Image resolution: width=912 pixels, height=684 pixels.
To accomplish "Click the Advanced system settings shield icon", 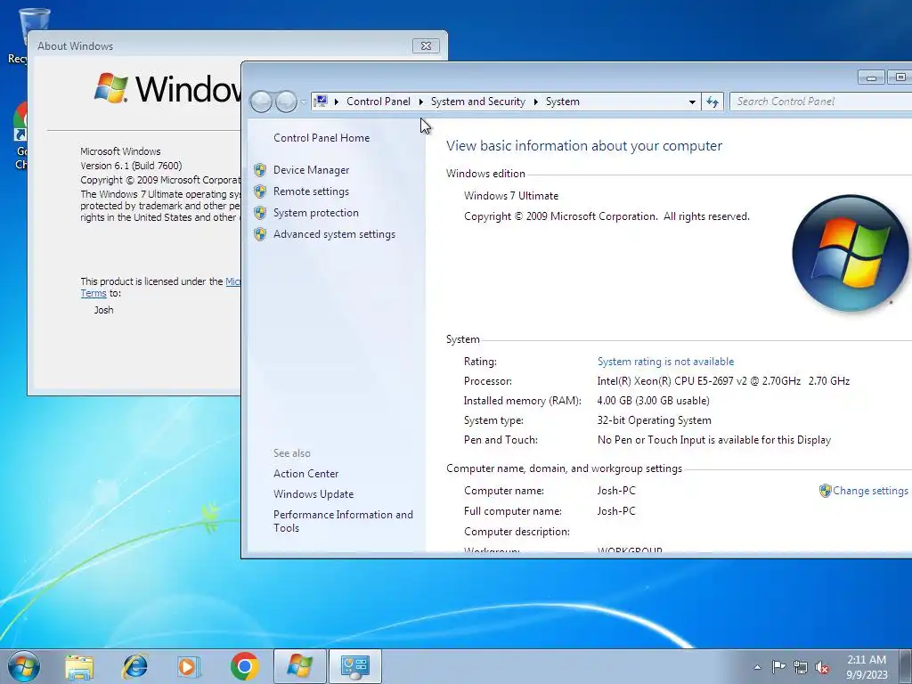I will [260, 234].
